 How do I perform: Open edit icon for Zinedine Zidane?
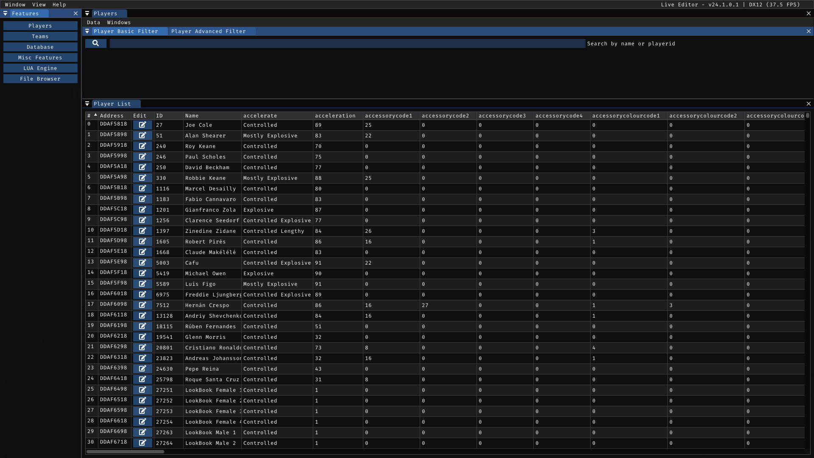click(142, 231)
